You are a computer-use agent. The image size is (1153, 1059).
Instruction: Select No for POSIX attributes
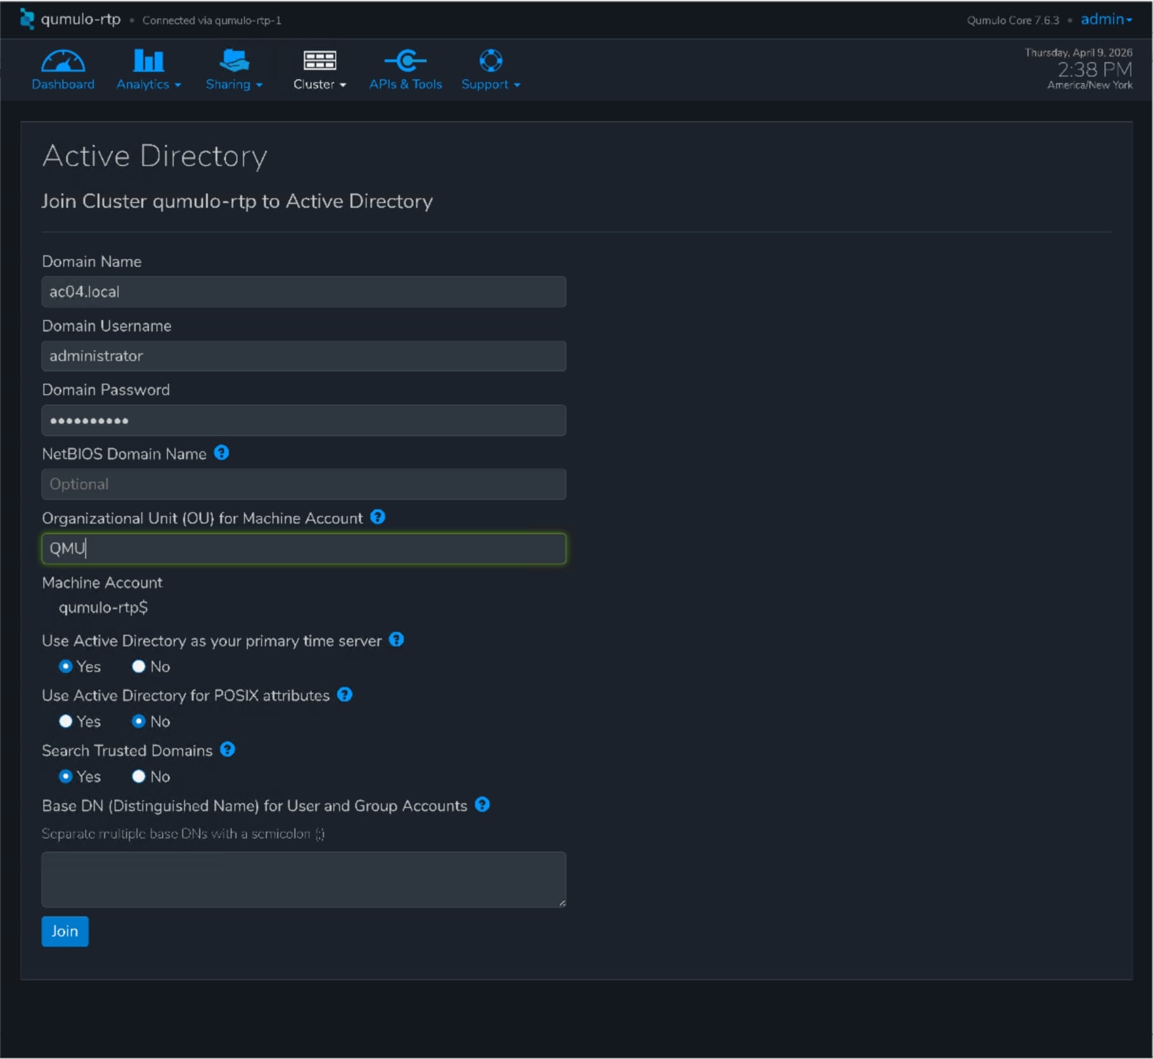tap(139, 721)
